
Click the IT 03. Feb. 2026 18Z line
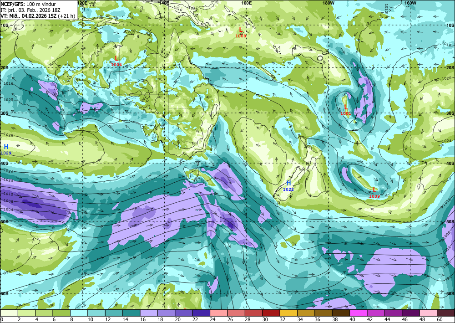(30, 10)
